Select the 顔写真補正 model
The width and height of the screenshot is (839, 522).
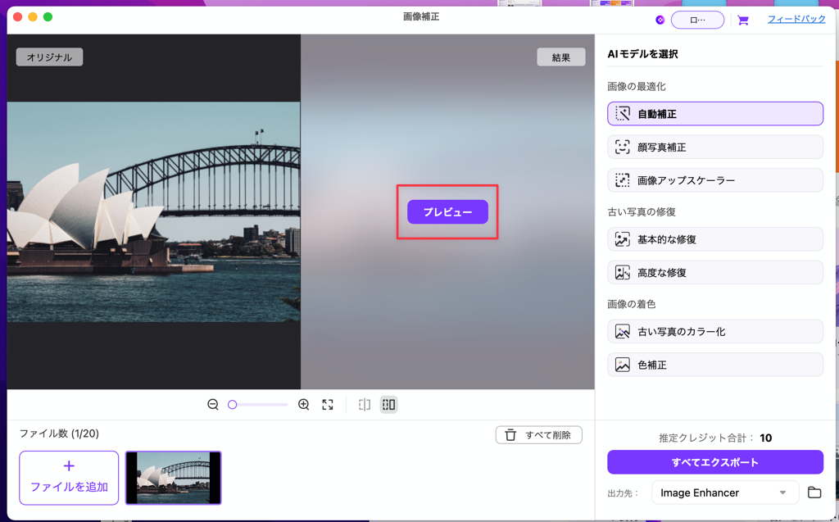click(x=714, y=148)
